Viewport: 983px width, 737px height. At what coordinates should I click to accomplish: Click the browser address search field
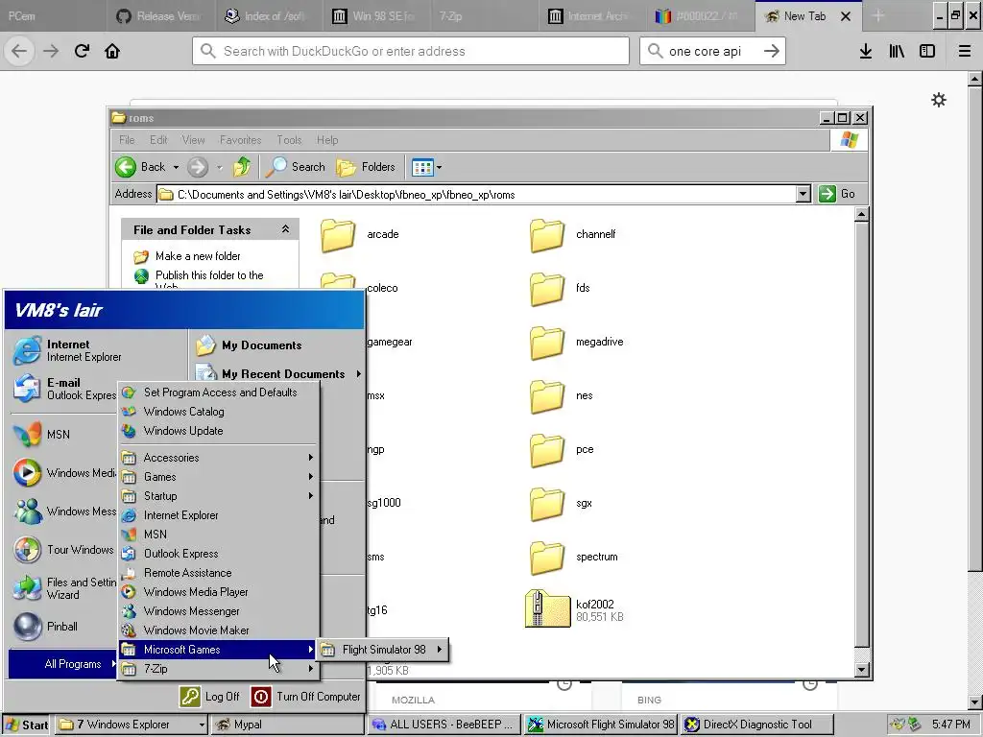click(411, 51)
